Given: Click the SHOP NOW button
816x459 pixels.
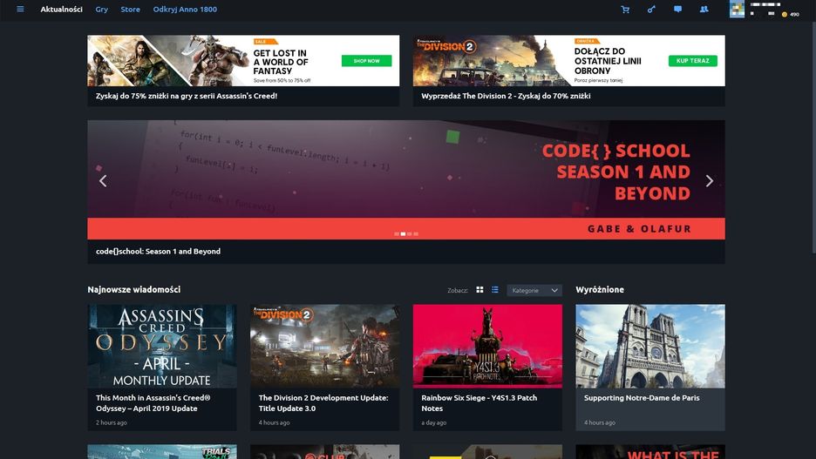Looking at the screenshot, I should [x=366, y=61].
